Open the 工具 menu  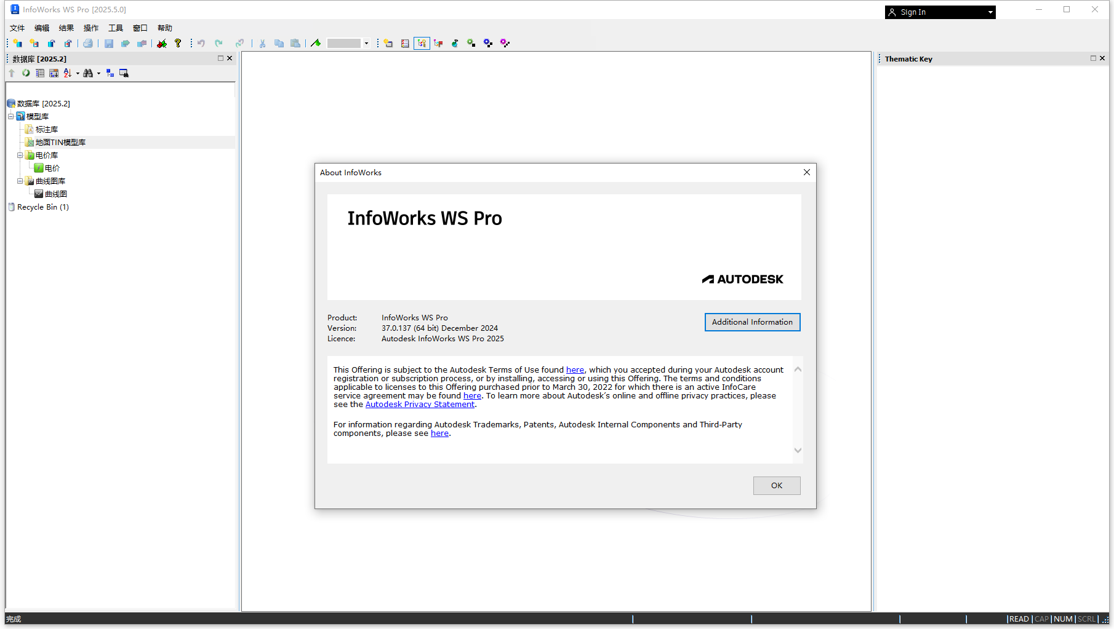(x=116, y=28)
